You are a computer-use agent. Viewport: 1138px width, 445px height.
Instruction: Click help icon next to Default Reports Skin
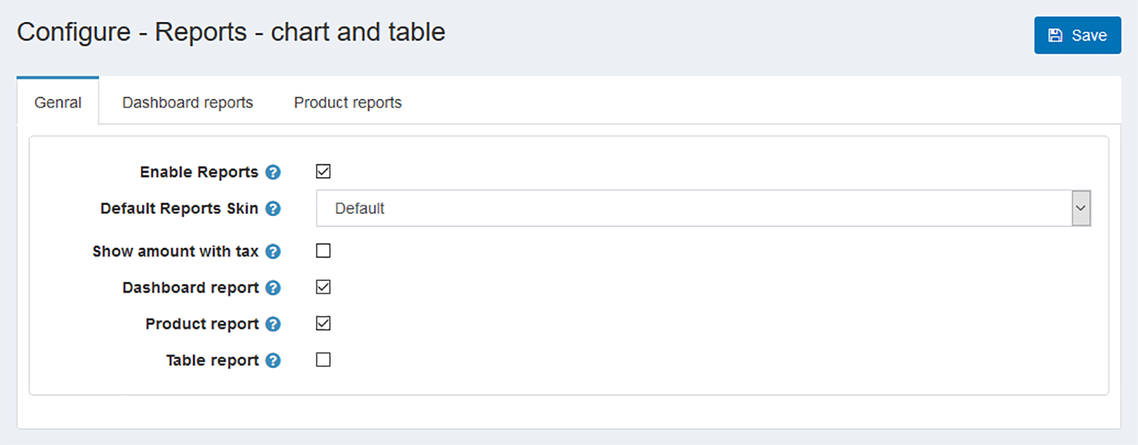273,209
